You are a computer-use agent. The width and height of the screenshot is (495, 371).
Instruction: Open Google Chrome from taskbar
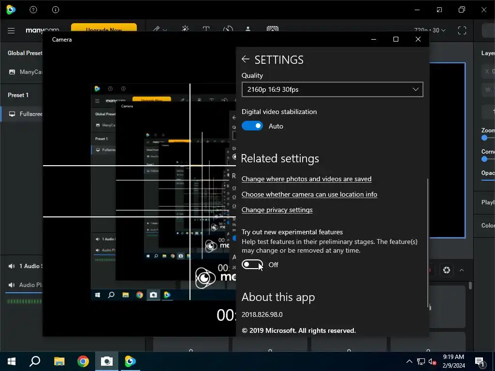coord(83,361)
